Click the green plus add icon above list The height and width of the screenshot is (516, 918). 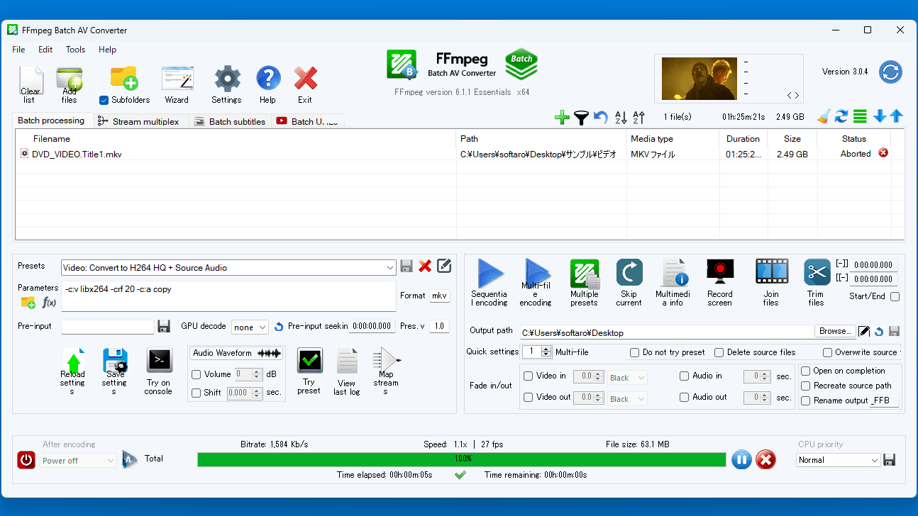click(562, 117)
